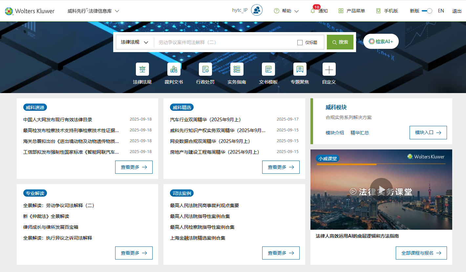Click the 检索AI+ button
466x272 pixels.
pos(381,41)
